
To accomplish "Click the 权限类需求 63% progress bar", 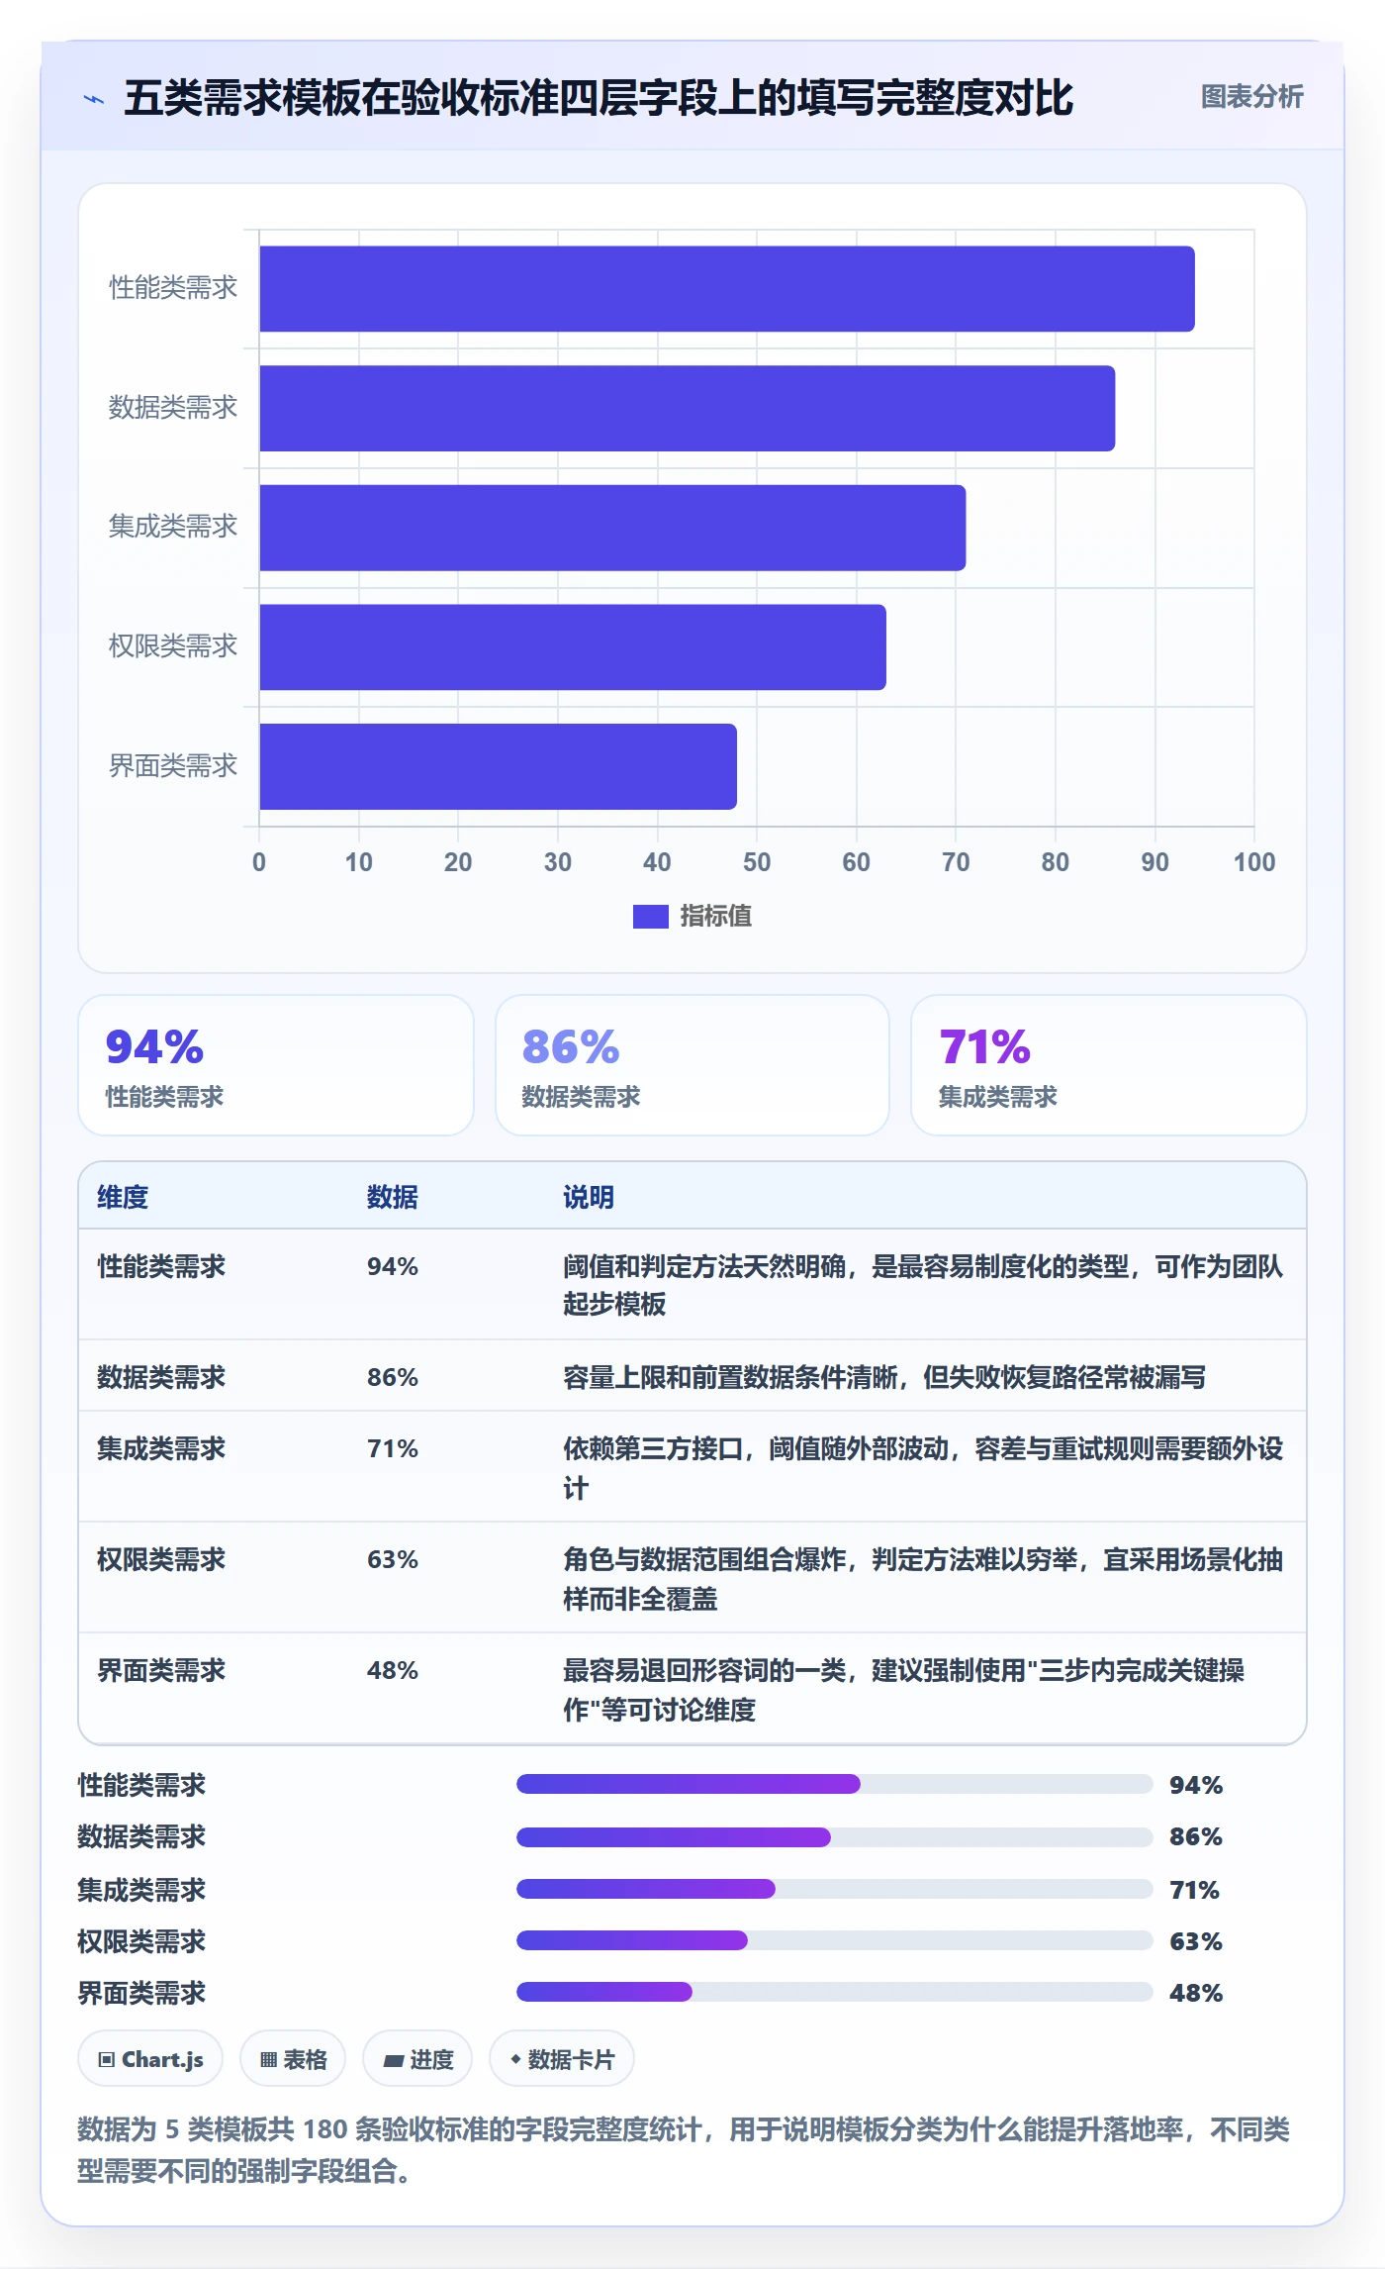I will click(x=835, y=1940).
